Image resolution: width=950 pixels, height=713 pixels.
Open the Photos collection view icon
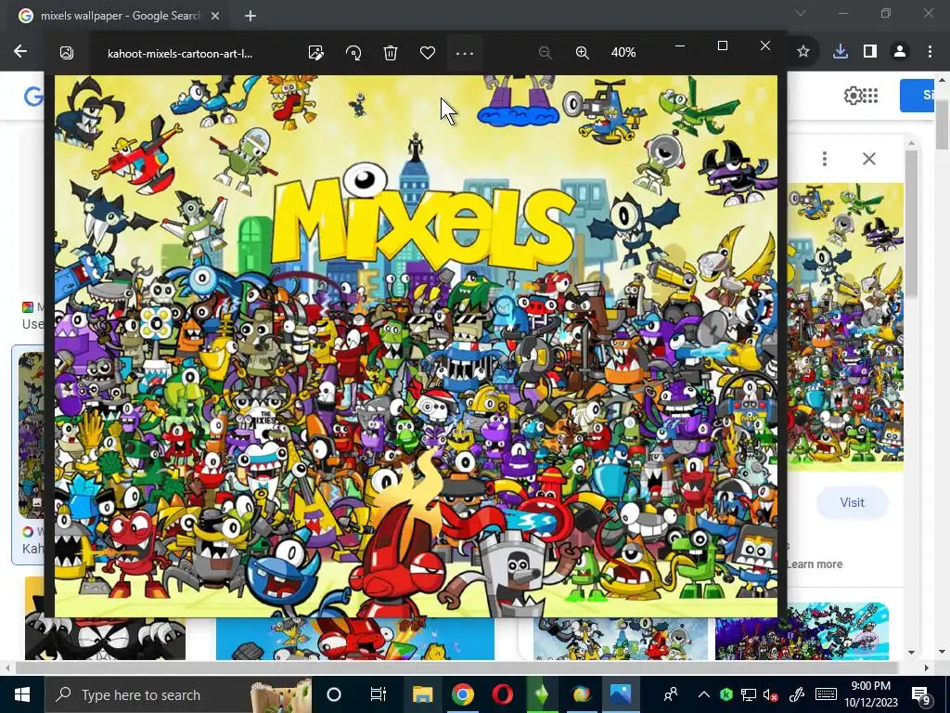[67, 53]
